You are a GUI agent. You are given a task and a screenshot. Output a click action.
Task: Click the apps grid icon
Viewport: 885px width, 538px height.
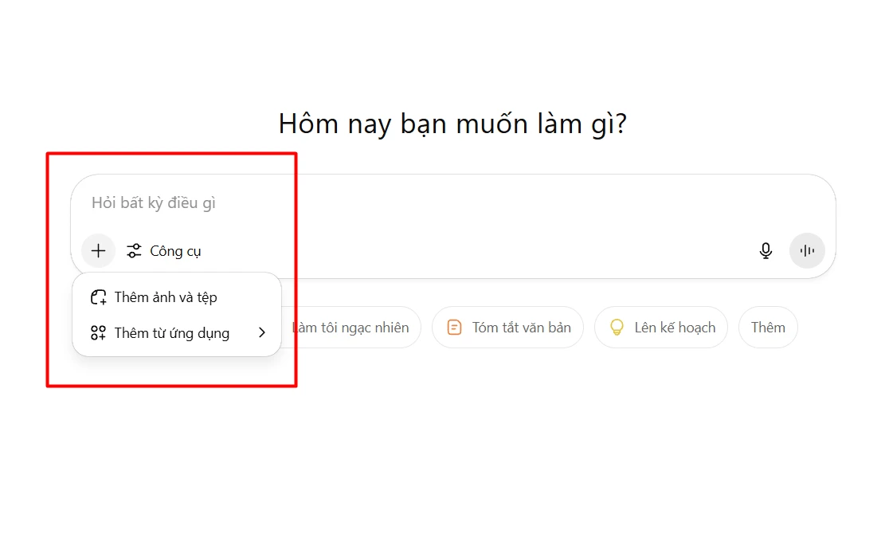coord(98,333)
